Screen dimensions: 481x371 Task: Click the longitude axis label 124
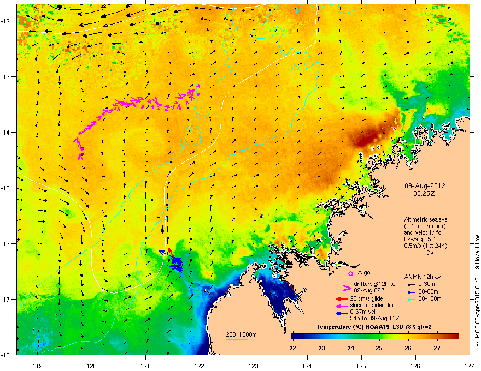(x=307, y=366)
